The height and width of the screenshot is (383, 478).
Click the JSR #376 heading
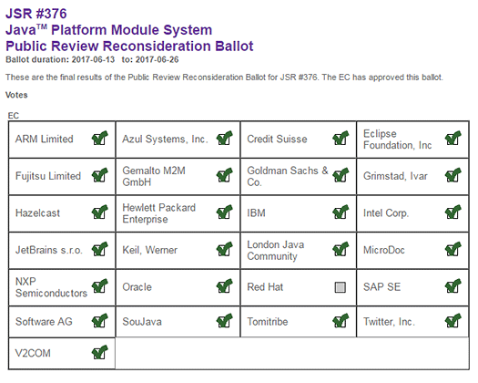(x=36, y=14)
